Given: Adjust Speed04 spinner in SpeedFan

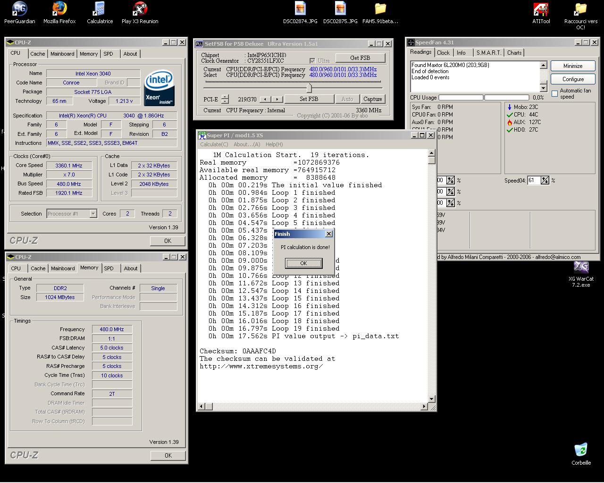Looking at the screenshot, I should pyautogui.click(x=545, y=180).
